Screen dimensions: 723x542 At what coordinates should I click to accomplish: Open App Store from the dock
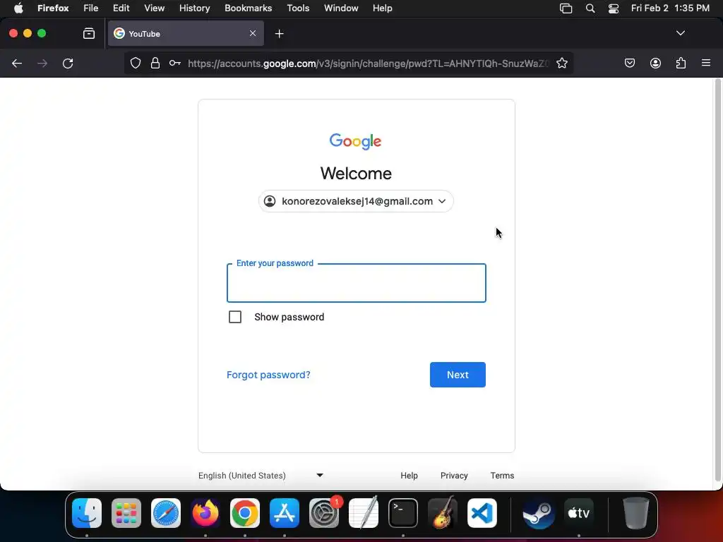tap(284, 512)
